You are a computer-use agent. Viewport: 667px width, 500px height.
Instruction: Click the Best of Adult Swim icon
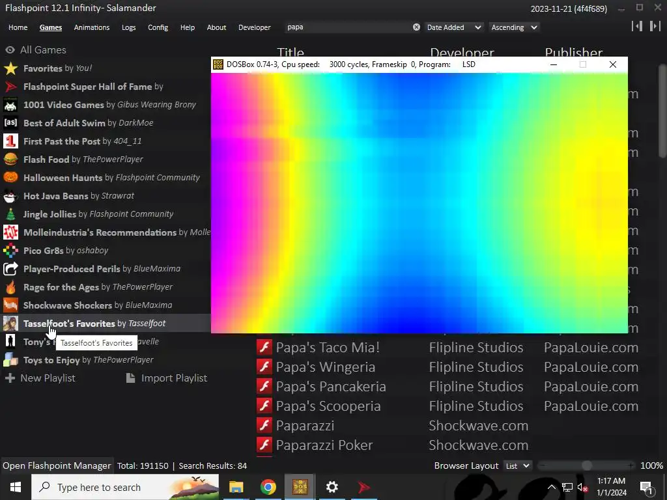point(10,123)
